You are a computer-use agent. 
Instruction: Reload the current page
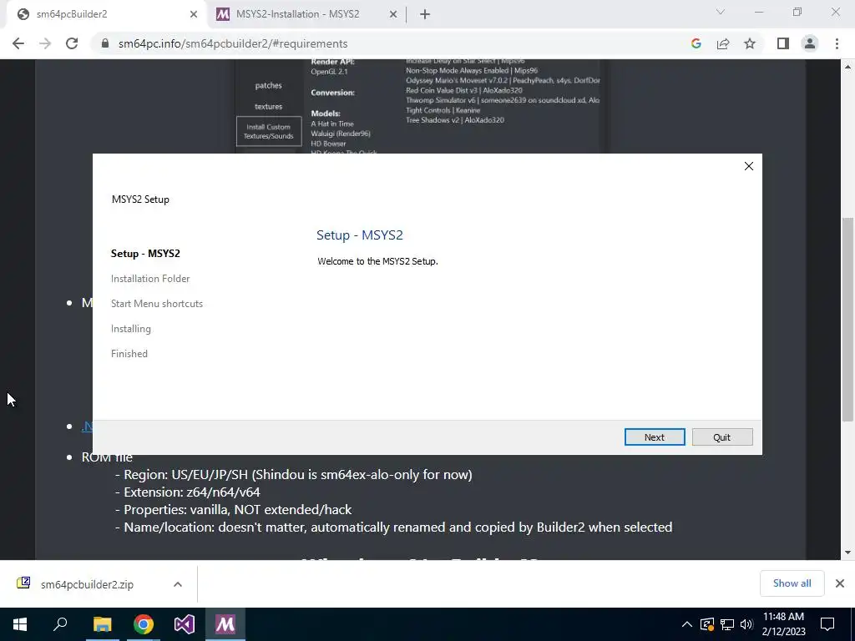tap(72, 43)
